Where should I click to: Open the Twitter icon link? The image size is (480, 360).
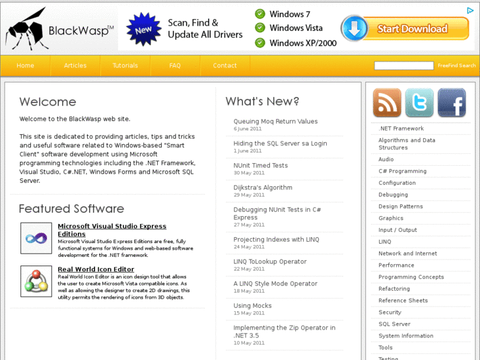[x=419, y=102]
